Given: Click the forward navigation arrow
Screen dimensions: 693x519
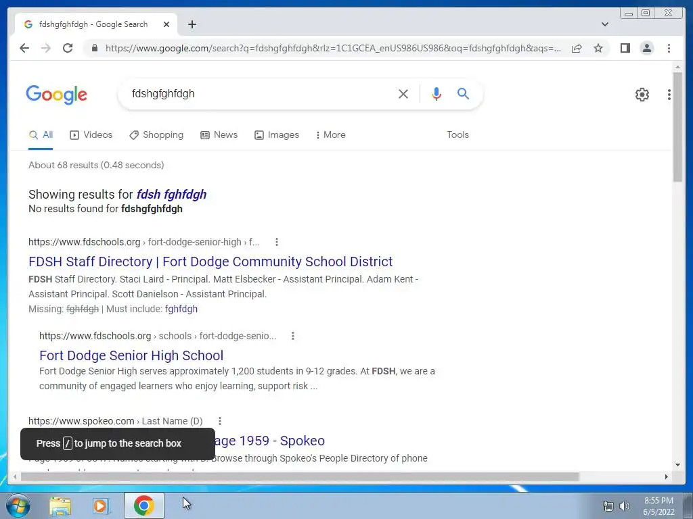Looking at the screenshot, I should point(46,48).
